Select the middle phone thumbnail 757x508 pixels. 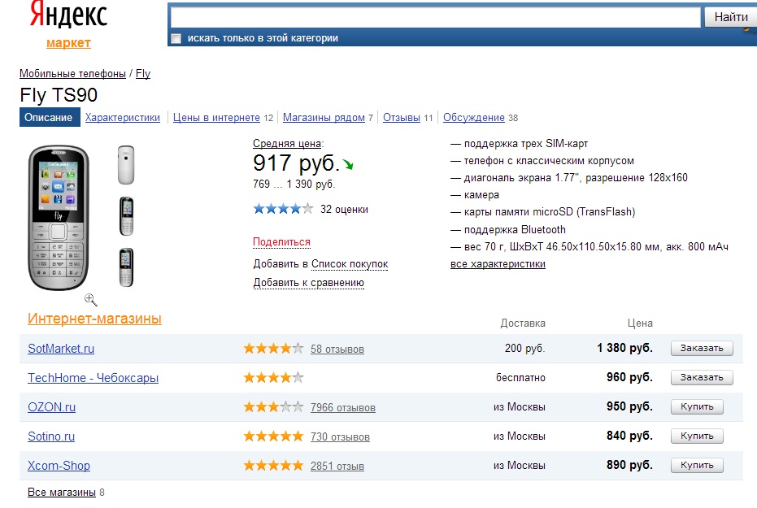coord(127,216)
